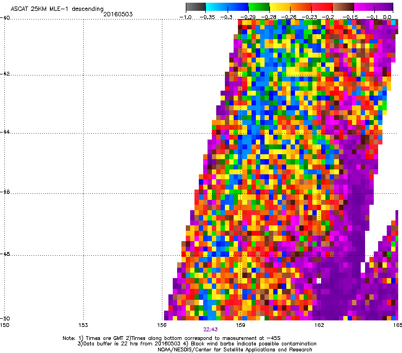
Task: Click the 'NOAA/NESDIS/Center for Satellite Applications' credit line
Action: tap(235, 350)
